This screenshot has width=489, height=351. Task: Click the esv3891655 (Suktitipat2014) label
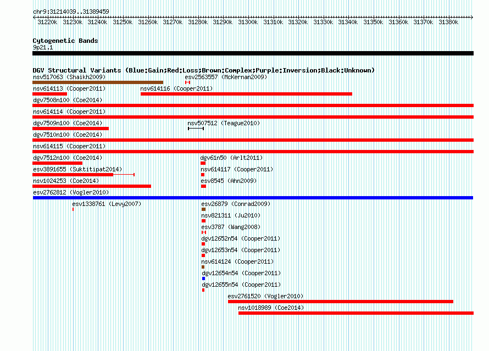(x=77, y=169)
